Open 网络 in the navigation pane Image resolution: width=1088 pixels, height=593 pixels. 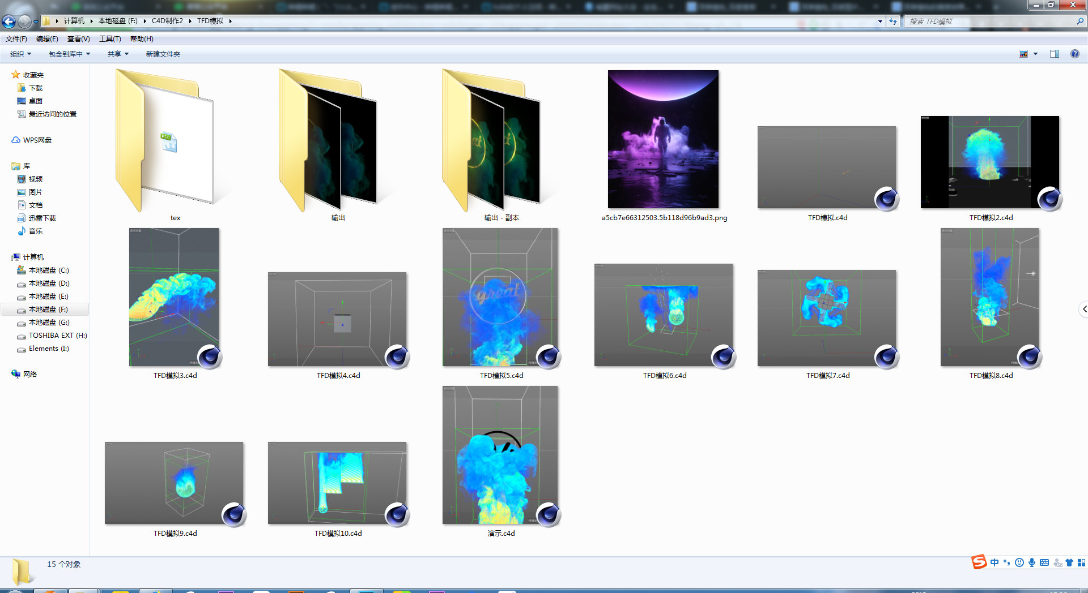pos(30,374)
